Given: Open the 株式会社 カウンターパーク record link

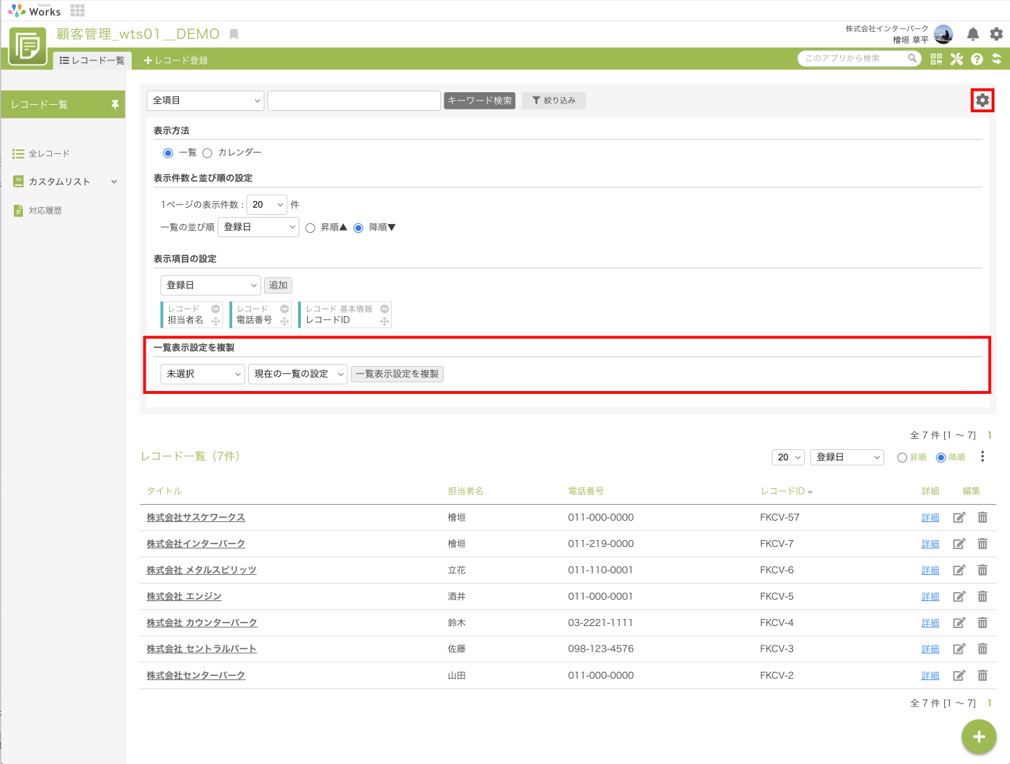Looking at the screenshot, I should [202, 623].
